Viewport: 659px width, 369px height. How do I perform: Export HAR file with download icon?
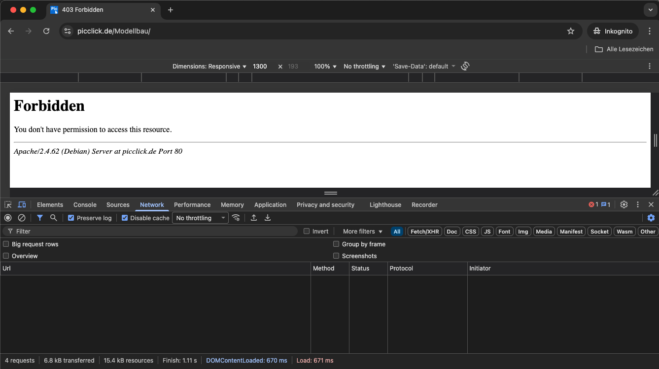[268, 218]
